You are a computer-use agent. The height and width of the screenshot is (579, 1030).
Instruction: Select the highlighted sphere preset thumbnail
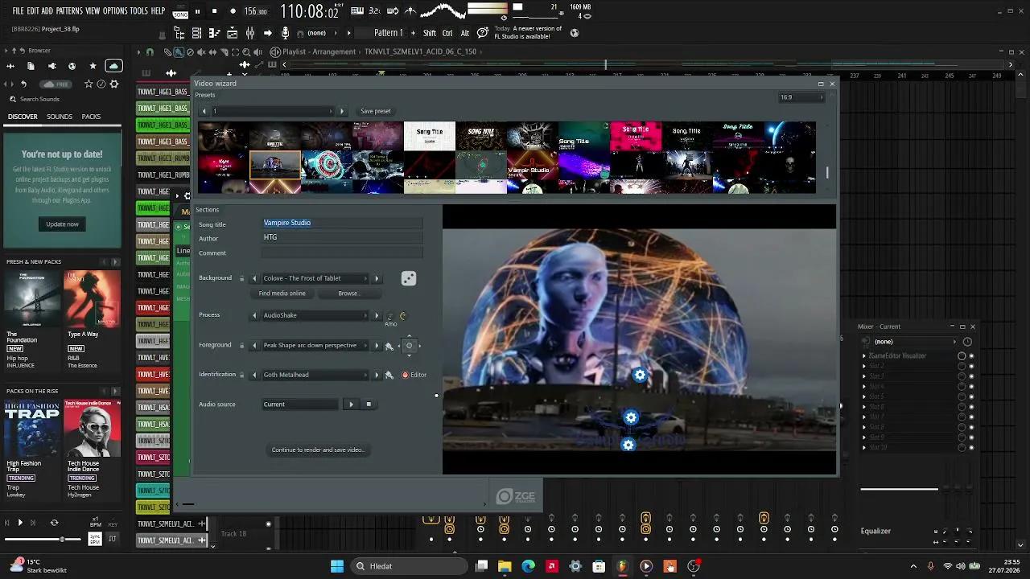275,165
